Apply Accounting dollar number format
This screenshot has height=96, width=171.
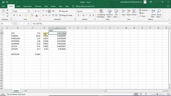(78, 15)
